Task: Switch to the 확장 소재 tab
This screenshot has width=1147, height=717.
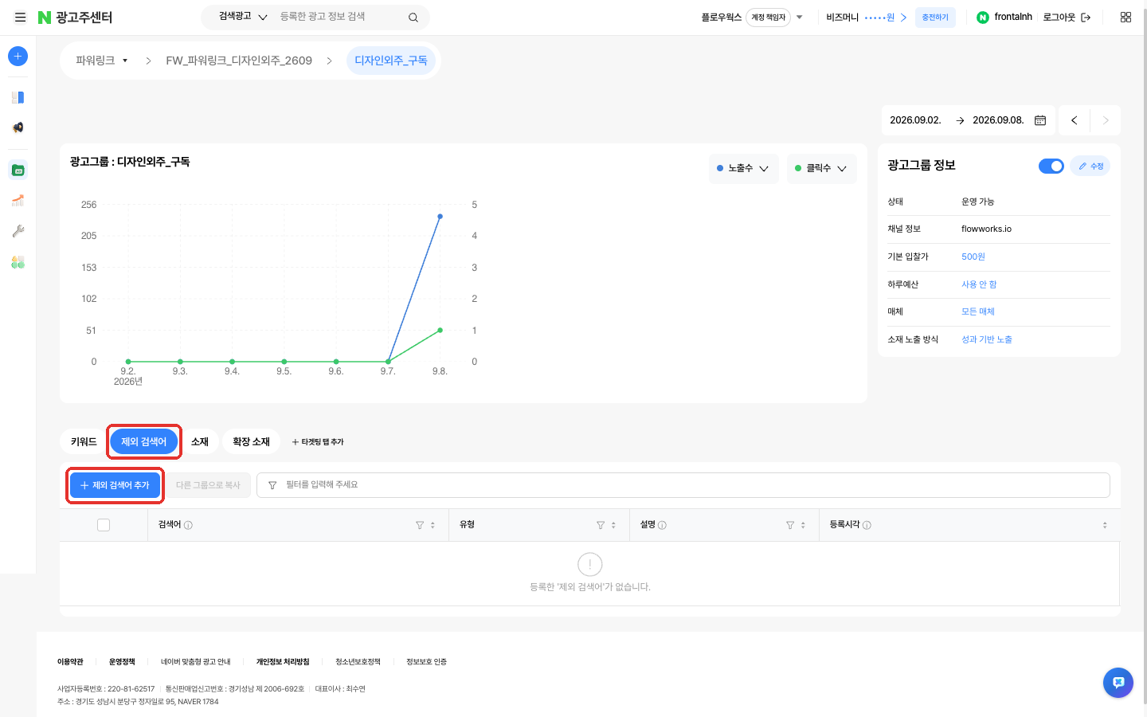Action: 251,441
